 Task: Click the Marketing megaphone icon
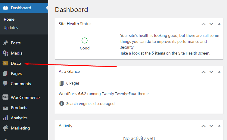(x=5, y=128)
